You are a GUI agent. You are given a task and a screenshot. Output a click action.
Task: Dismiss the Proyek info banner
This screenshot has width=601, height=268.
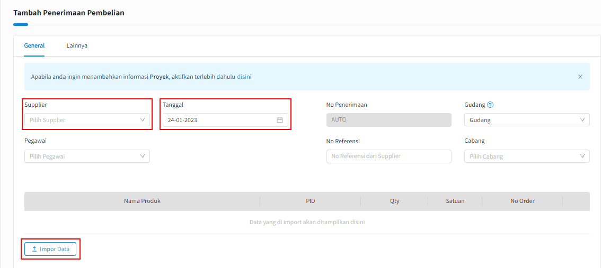580,77
